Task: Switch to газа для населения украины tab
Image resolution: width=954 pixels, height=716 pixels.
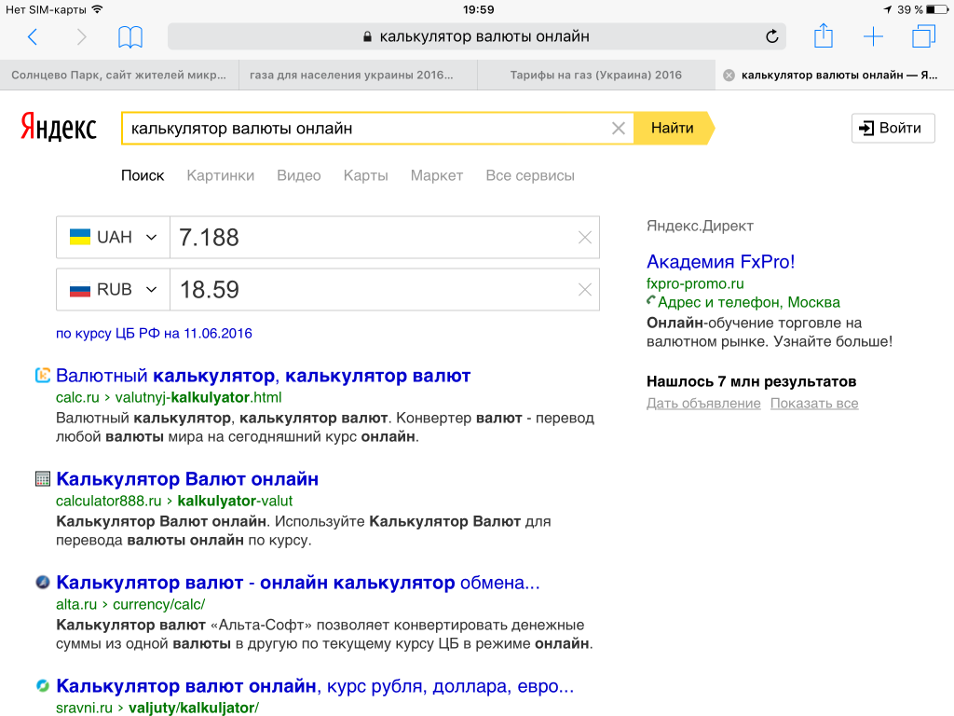Action: [358, 76]
